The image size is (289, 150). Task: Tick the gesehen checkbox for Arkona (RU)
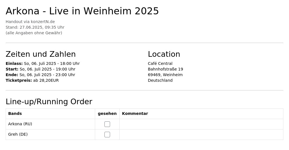(107, 124)
